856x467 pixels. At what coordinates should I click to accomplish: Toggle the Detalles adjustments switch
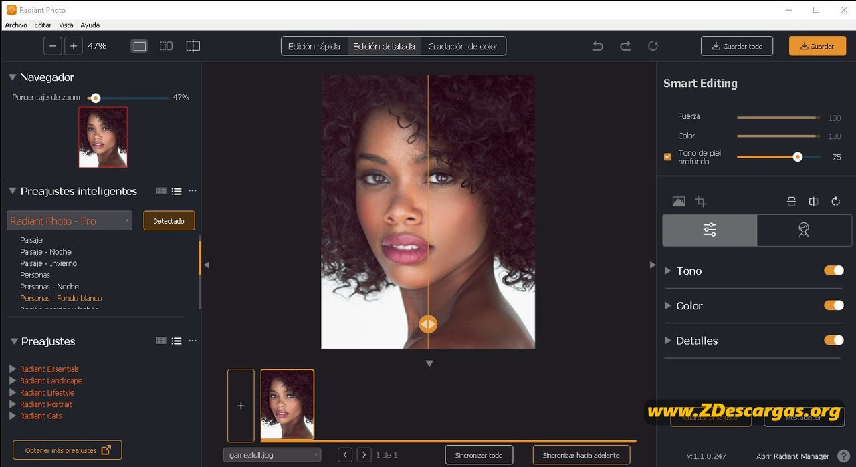click(x=834, y=340)
